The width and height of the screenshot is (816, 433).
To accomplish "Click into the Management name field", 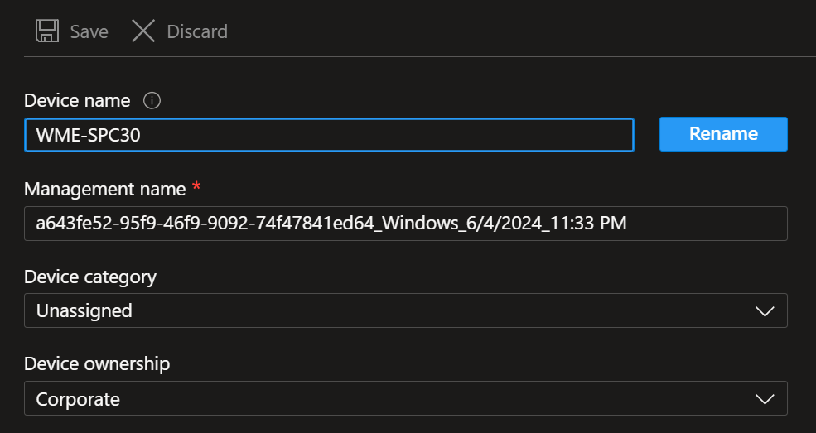I will coord(405,223).
